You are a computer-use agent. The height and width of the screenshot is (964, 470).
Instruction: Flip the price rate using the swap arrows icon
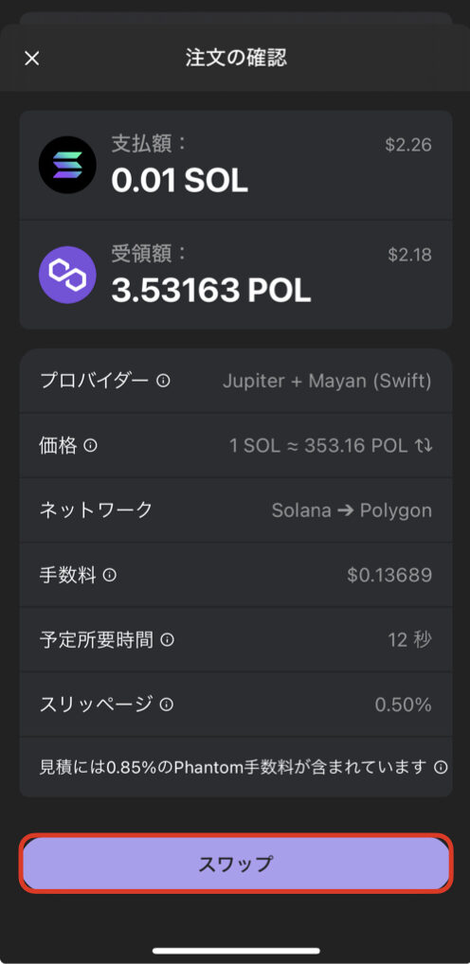(x=425, y=446)
